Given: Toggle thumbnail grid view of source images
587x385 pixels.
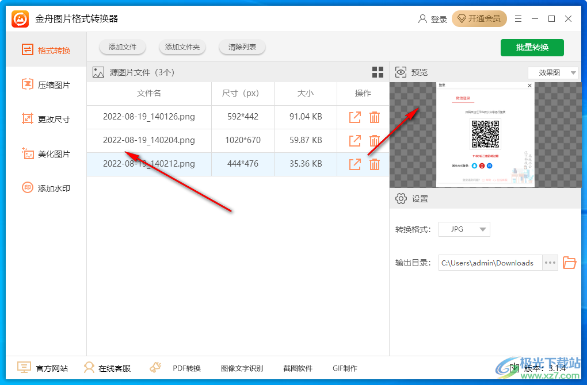Looking at the screenshot, I should point(378,72).
